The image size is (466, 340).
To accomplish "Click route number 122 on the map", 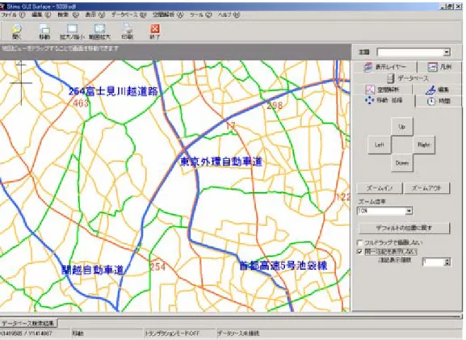I will (343, 197).
